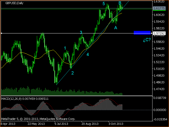Click the 1.59420 price axis label

click(x=159, y=22)
